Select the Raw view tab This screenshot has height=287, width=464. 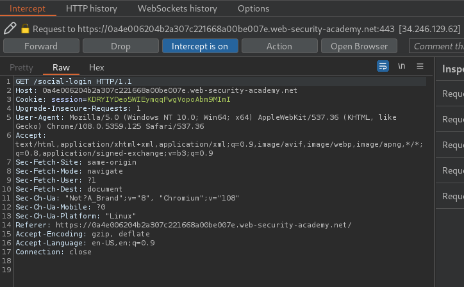pyautogui.click(x=62, y=67)
